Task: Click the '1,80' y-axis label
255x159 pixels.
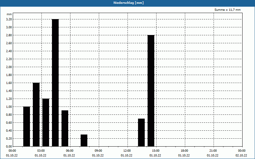Action: (9, 75)
